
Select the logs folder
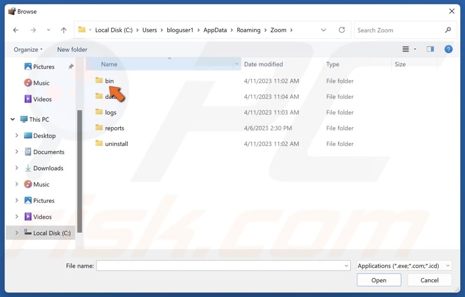(x=111, y=112)
